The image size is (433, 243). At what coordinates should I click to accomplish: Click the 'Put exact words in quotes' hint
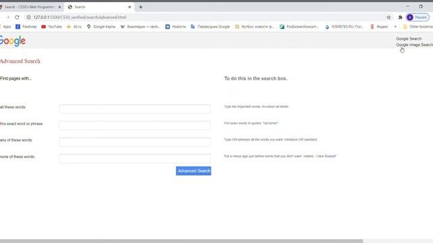[x=251, y=123]
